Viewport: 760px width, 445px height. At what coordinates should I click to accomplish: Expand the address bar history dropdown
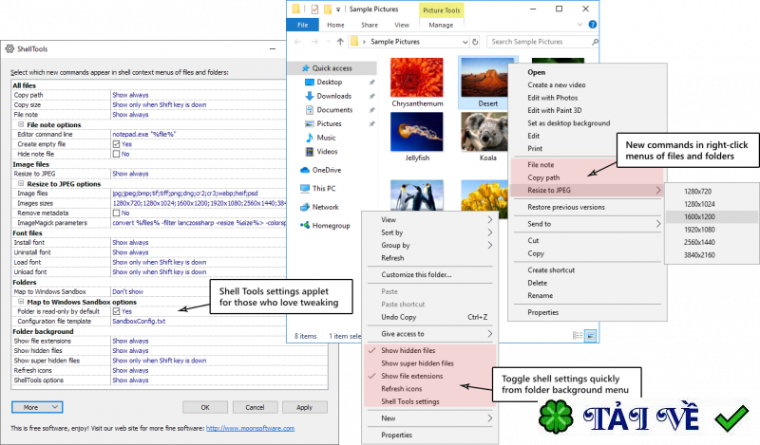464,43
